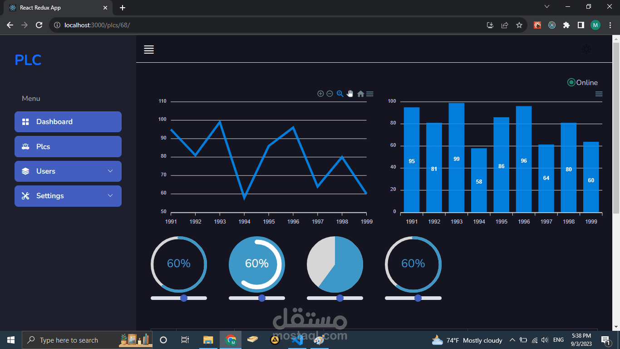620x349 pixels.
Task: Reset line chart zoom with home icon
Action: click(x=360, y=94)
